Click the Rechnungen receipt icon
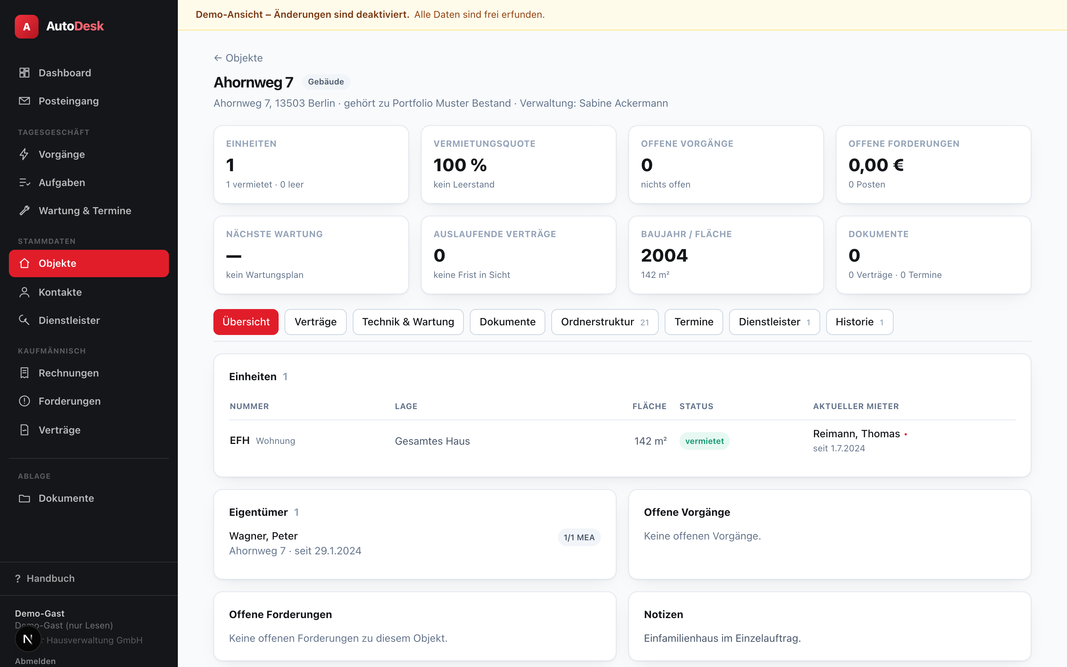 click(24, 373)
